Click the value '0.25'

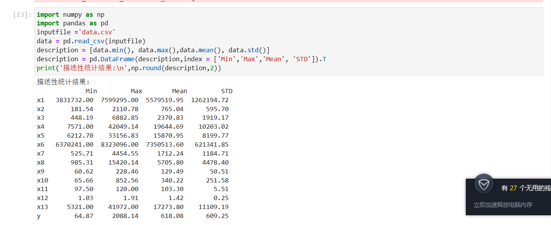pyautogui.click(x=221, y=198)
